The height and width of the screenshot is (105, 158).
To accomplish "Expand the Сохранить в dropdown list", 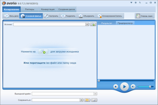I will click(x=82, y=100).
